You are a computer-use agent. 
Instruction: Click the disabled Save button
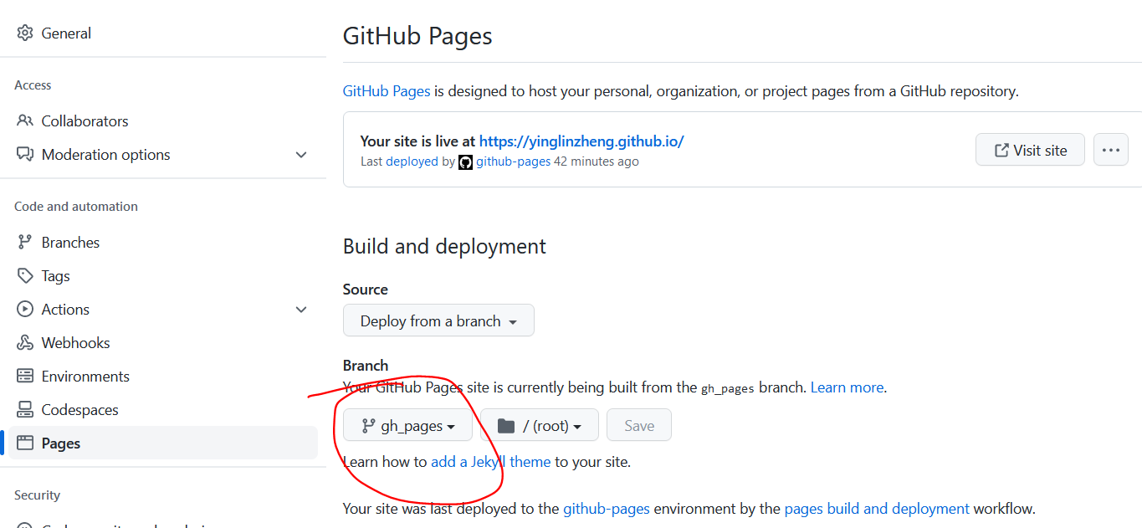point(639,425)
